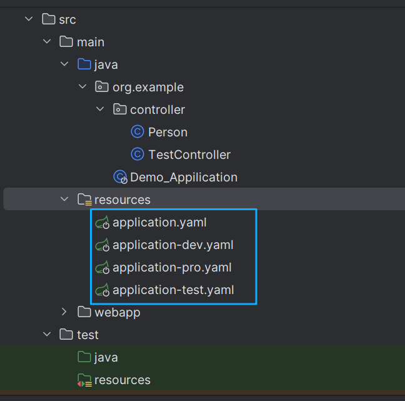Screen dimensions: 405x401
Task: Click the main folder icon
Action: click(x=66, y=42)
